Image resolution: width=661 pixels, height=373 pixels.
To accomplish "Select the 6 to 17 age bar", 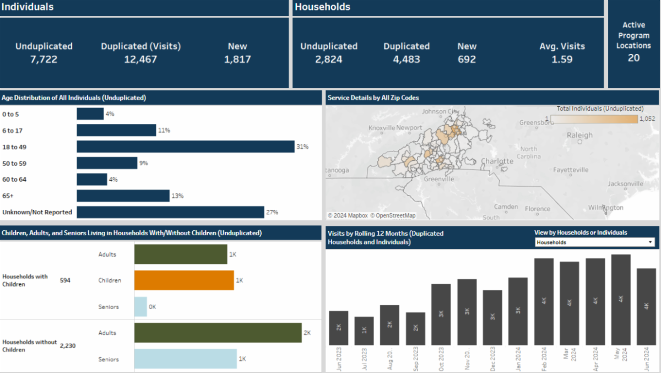I will click(x=116, y=131).
